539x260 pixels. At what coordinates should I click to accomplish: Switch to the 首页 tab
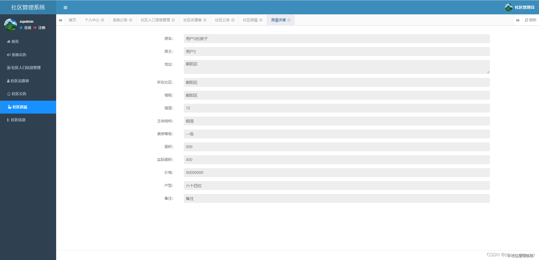(72, 20)
